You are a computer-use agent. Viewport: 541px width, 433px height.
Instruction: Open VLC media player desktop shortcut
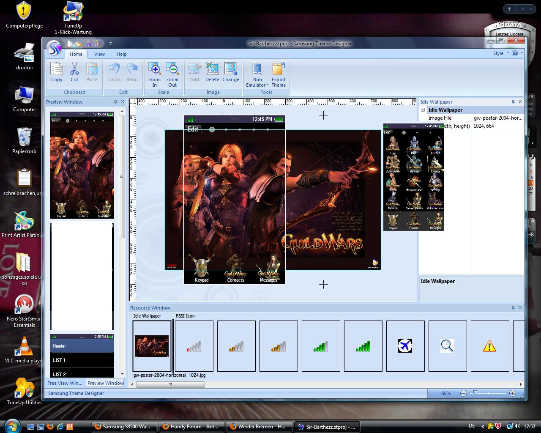(x=24, y=350)
